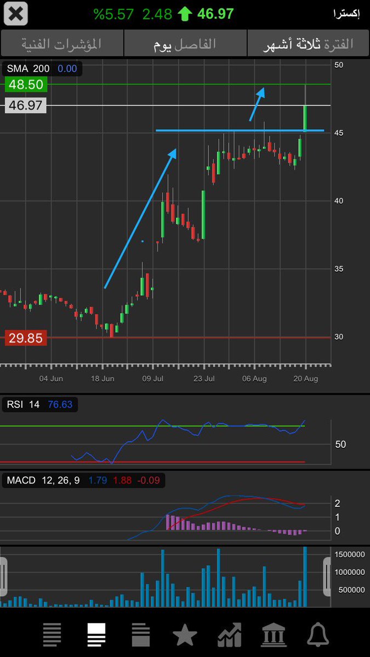Tap the green up arrow in header
Image resolution: width=370 pixels, height=657 pixels.
(x=184, y=14)
